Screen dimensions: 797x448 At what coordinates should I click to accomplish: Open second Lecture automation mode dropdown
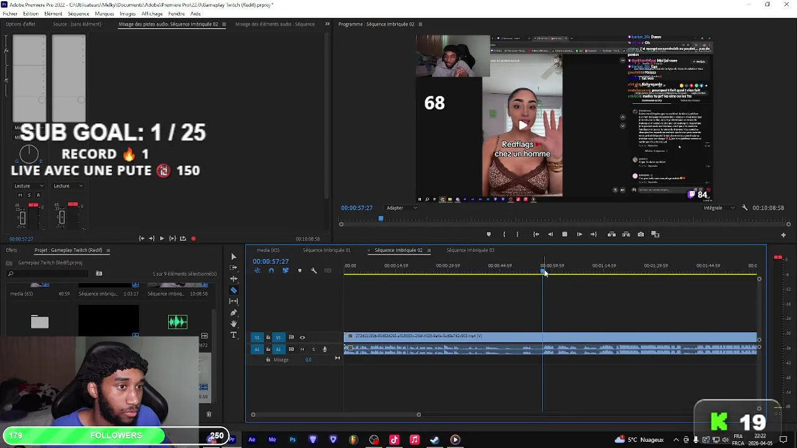click(68, 185)
